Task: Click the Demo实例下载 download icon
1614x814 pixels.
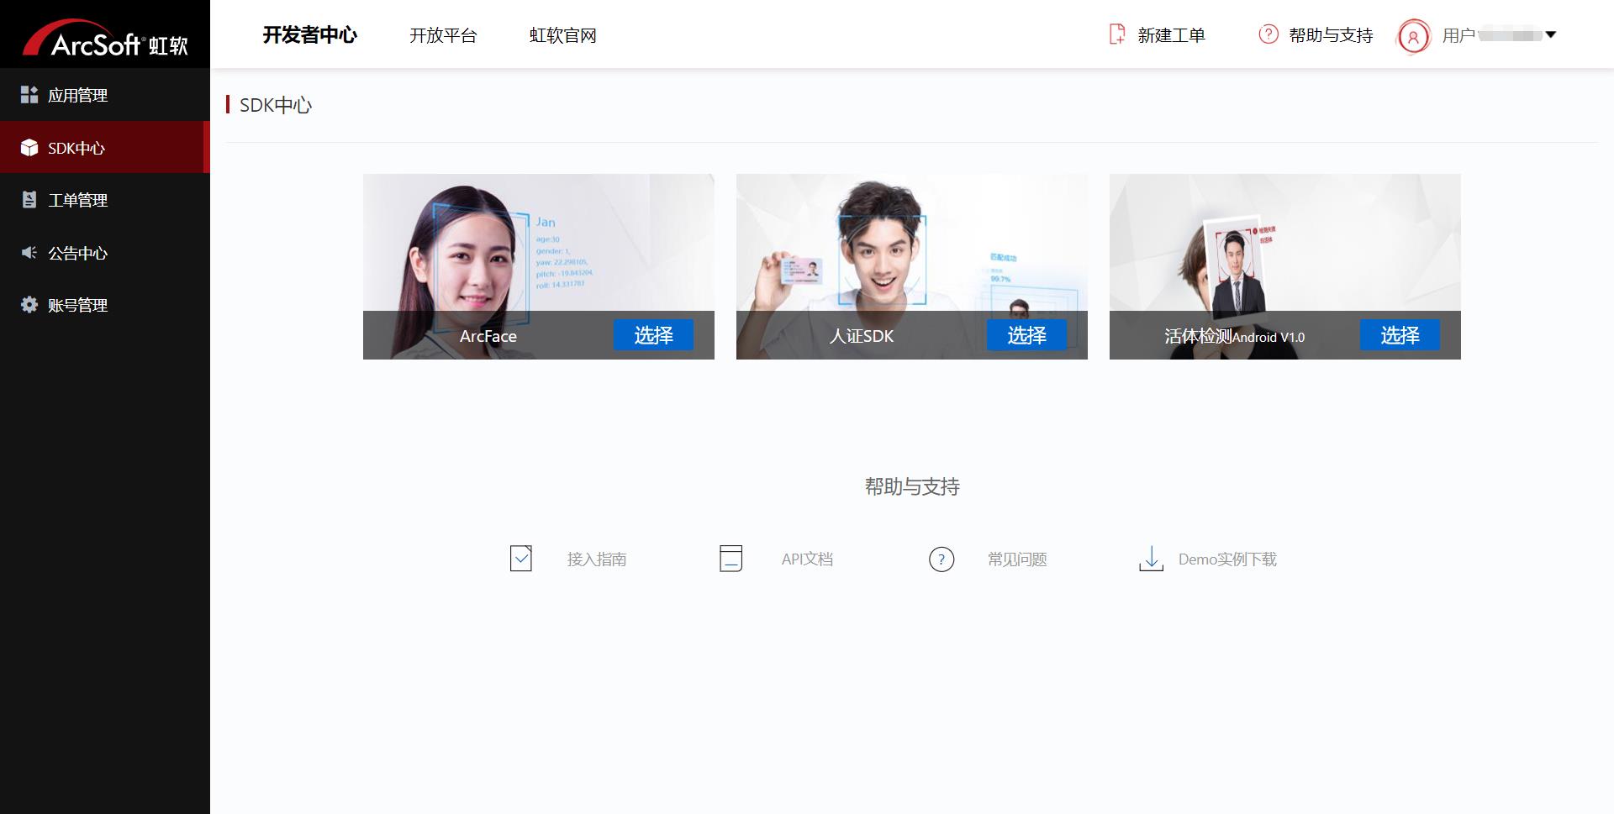Action: [x=1151, y=559]
